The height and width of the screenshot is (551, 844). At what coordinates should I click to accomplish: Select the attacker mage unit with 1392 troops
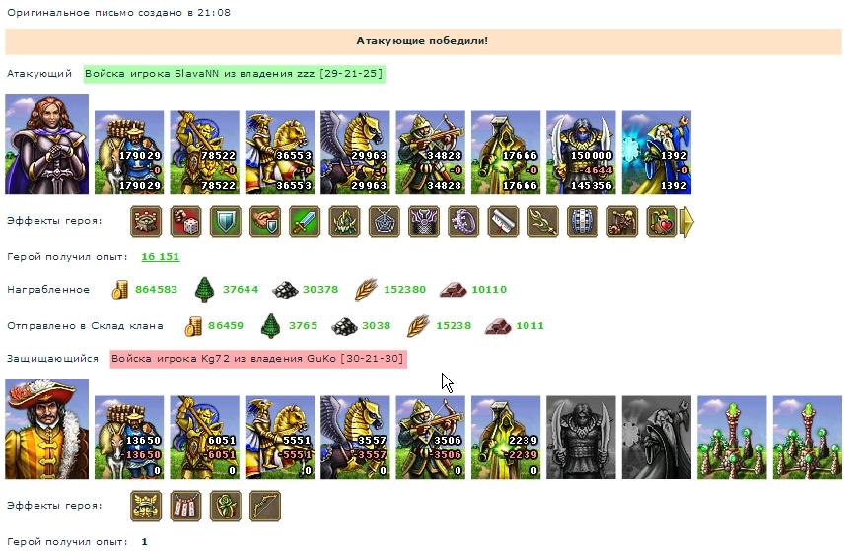coord(656,153)
